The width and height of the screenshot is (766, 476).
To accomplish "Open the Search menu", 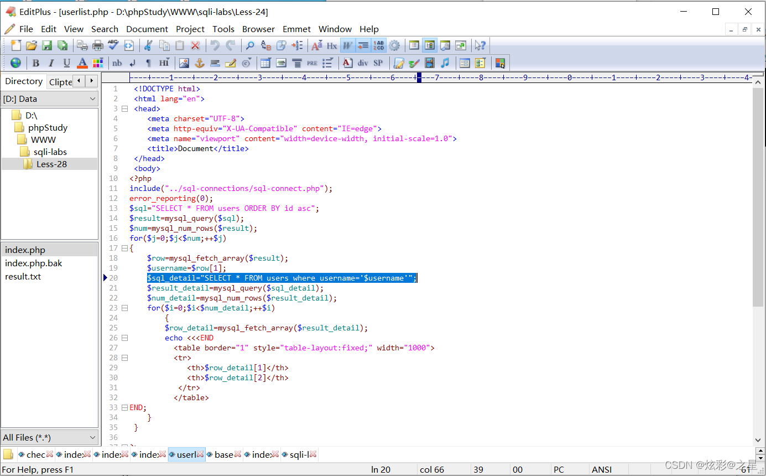I will point(105,29).
